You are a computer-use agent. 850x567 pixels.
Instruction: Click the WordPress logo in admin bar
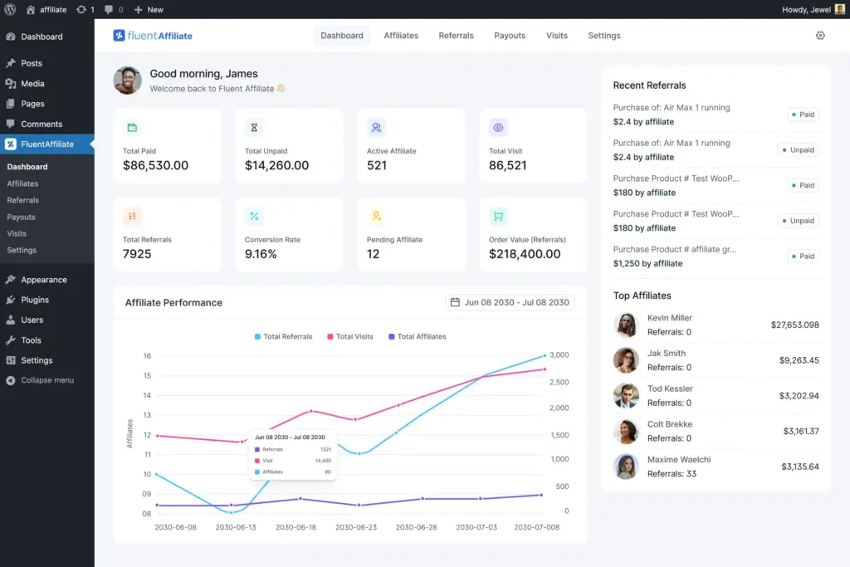coord(9,9)
